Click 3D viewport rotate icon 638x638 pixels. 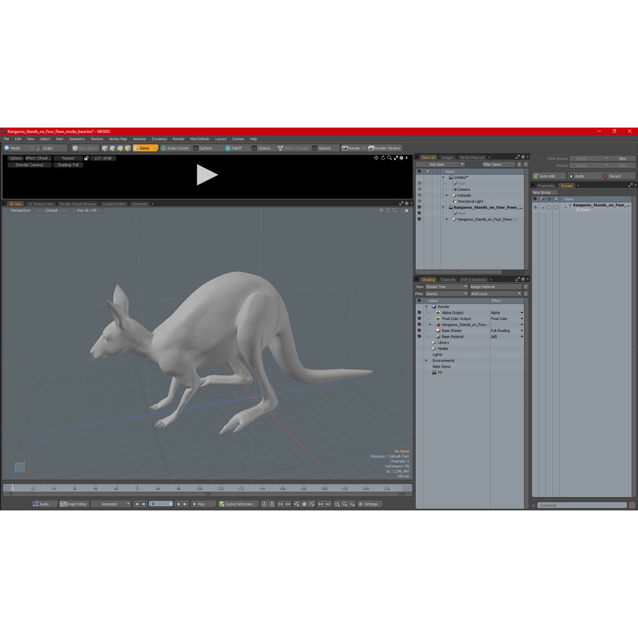point(388,211)
